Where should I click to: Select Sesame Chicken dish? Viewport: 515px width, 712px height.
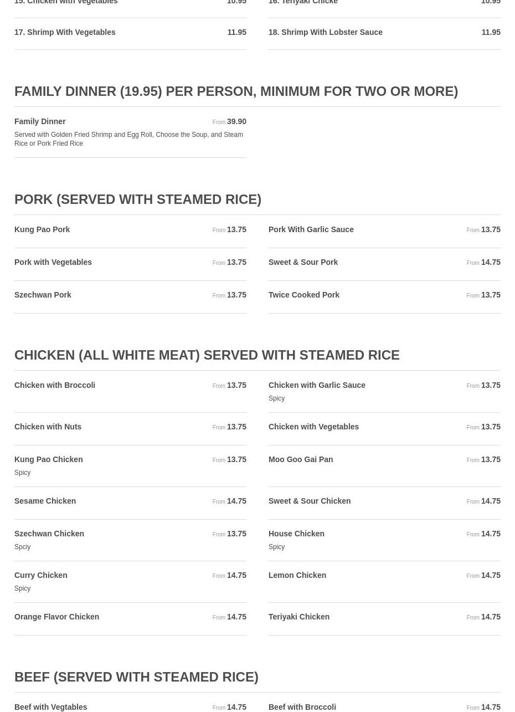(130, 503)
